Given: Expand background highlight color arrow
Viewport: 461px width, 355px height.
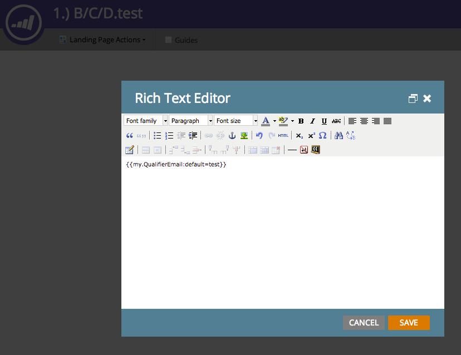Looking at the screenshot, I should pos(292,121).
